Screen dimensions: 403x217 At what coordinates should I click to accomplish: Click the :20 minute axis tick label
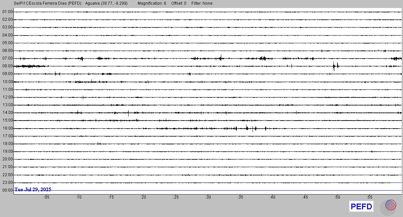143,197
